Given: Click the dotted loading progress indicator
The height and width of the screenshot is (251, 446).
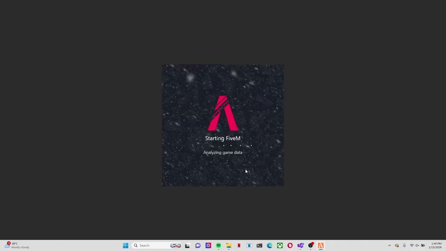Looking at the screenshot, I should pyautogui.click(x=237, y=145).
